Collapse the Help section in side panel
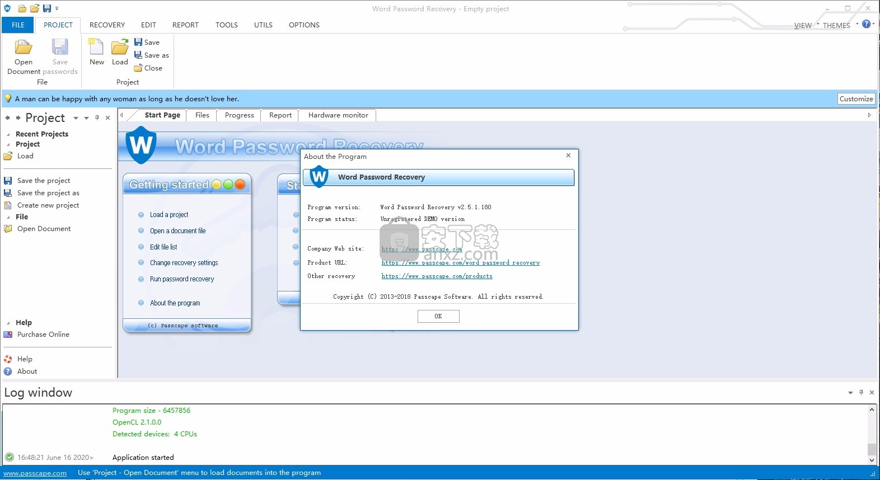The image size is (880, 480). coord(8,323)
